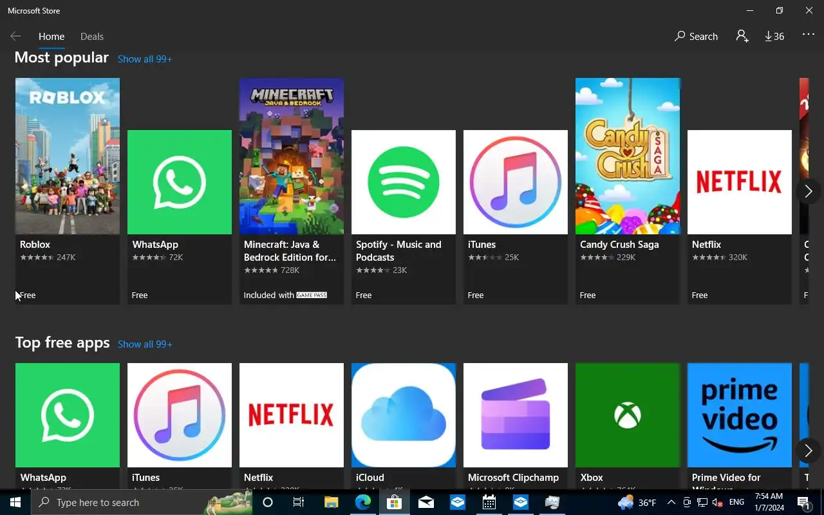Open the Windows Start menu
824x515 pixels.
[x=15, y=502]
